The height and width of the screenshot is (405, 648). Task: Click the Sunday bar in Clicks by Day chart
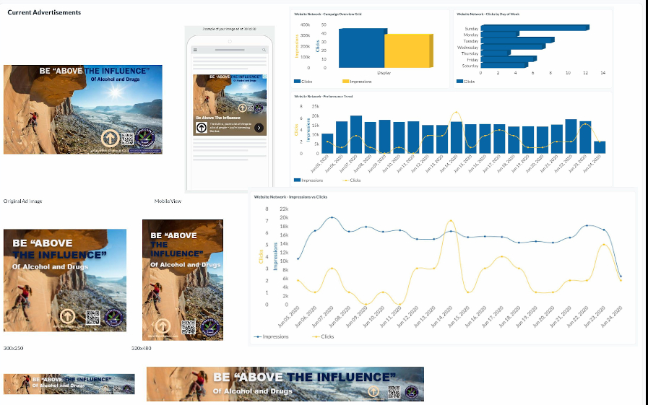[x=535, y=27]
